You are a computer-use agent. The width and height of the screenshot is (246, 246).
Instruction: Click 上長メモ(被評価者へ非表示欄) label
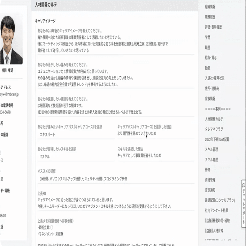pyautogui.click(x=55, y=221)
